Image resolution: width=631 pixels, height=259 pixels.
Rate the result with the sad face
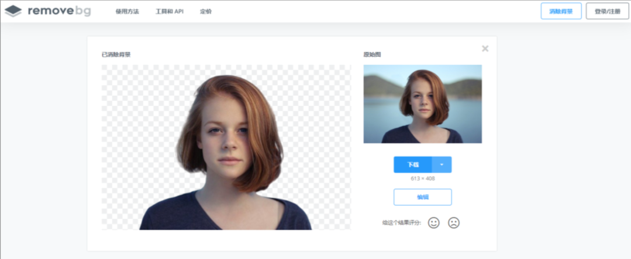(x=453, y=222)
